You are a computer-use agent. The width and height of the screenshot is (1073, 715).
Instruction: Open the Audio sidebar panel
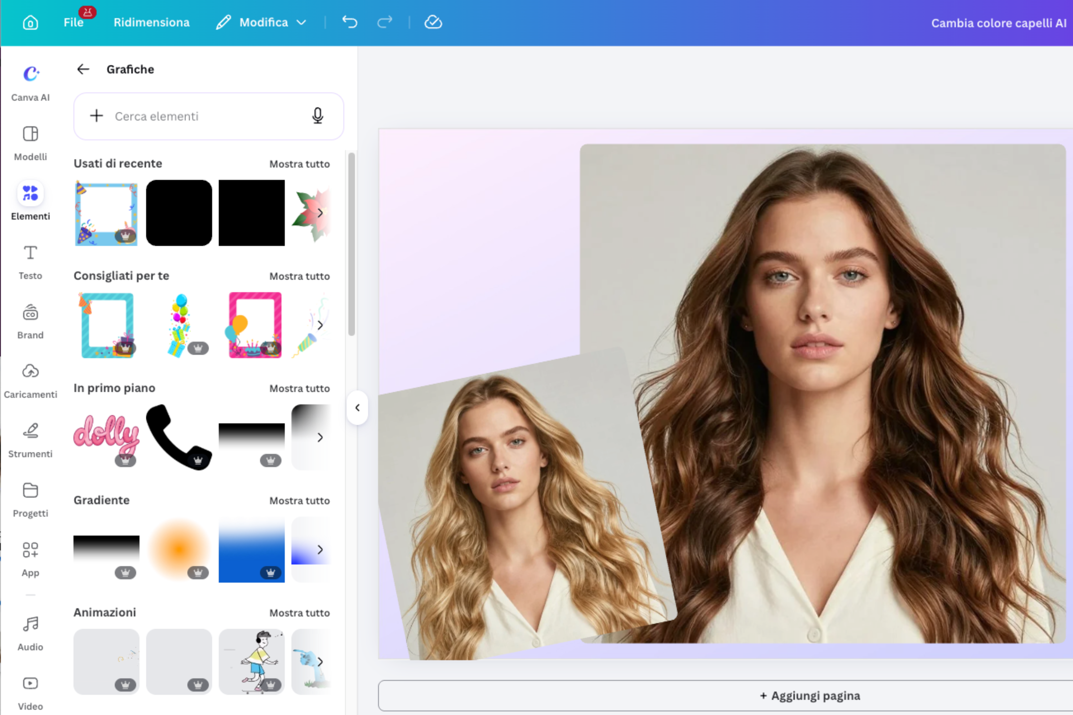click(x=30, y=633)
